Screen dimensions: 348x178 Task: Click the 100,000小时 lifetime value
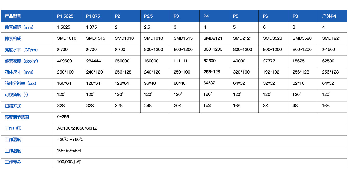coord(69,162)
